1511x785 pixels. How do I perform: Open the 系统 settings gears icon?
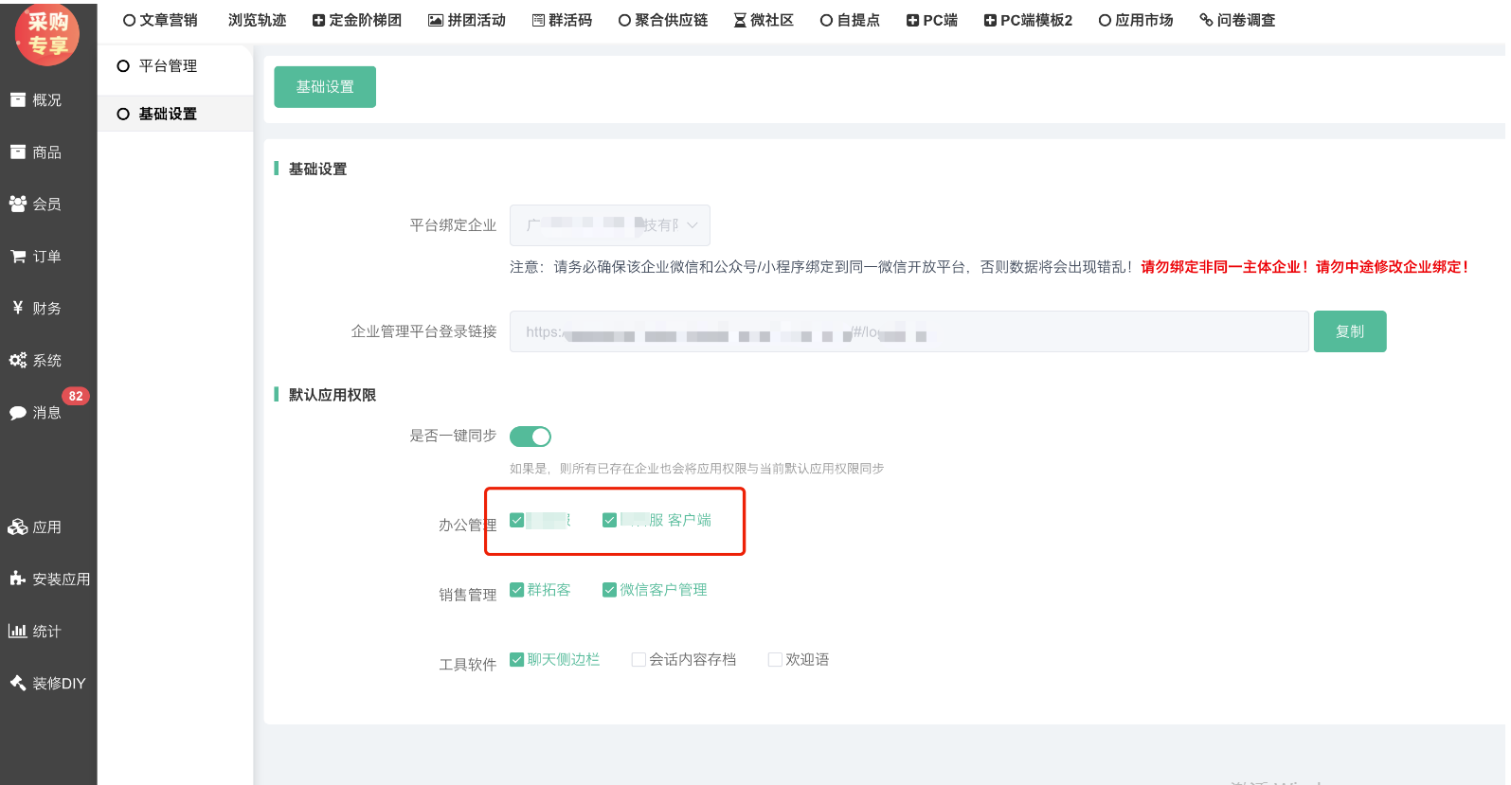[18, 360]
